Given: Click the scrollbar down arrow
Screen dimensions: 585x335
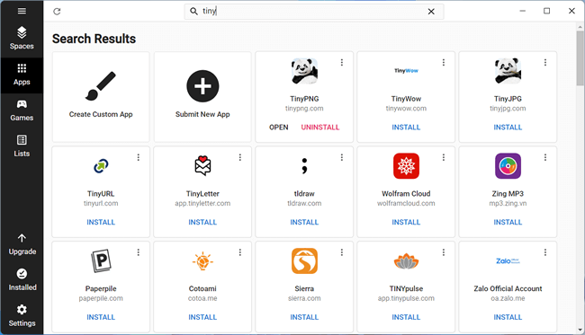Looking at the screenshot, I should click(x=580, y=330).
